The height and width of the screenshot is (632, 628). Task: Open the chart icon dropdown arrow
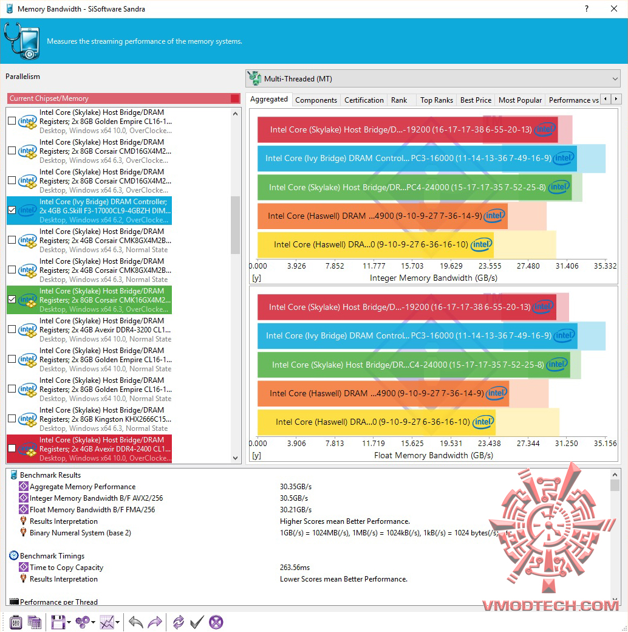click(x=118, y=622)
